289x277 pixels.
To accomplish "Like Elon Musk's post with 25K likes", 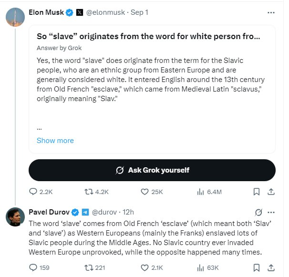I will [152, 192].
